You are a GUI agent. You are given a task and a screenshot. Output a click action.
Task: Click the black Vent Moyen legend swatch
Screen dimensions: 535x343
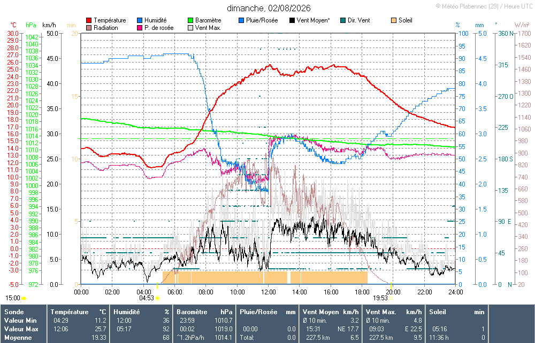292,20
